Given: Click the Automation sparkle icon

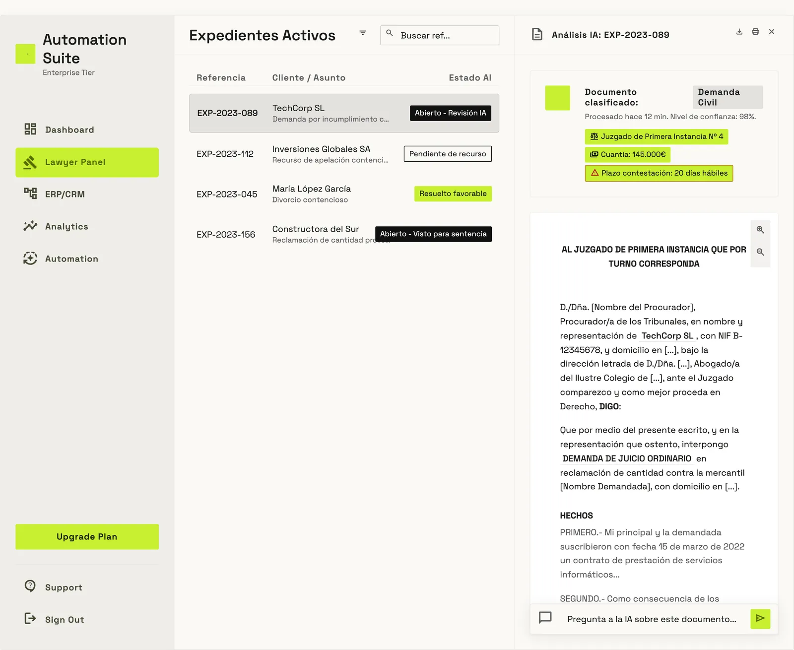Looking at the screenshot, I should (x=30, y=258).
